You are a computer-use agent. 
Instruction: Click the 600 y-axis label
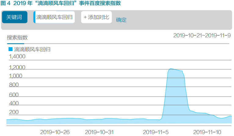(x=14, y=95)
